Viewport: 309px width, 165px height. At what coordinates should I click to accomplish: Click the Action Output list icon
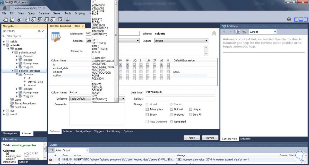pyautogui.click(x=51, y=150)
